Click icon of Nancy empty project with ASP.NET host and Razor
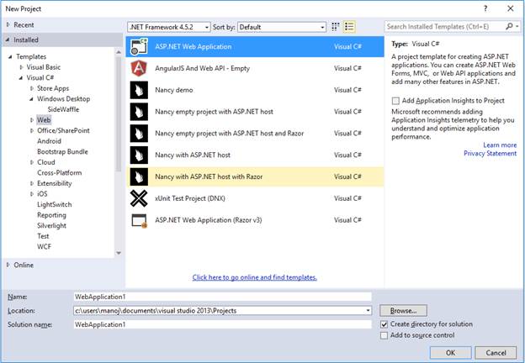This screenshot has width=525, height=363. pyautogui.click(x=139, y=134)
